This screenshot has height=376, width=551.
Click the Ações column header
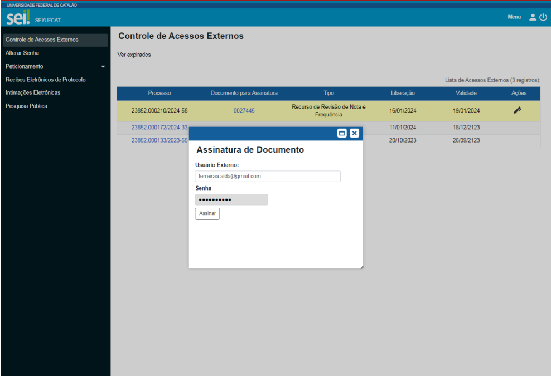coord(519,93)
